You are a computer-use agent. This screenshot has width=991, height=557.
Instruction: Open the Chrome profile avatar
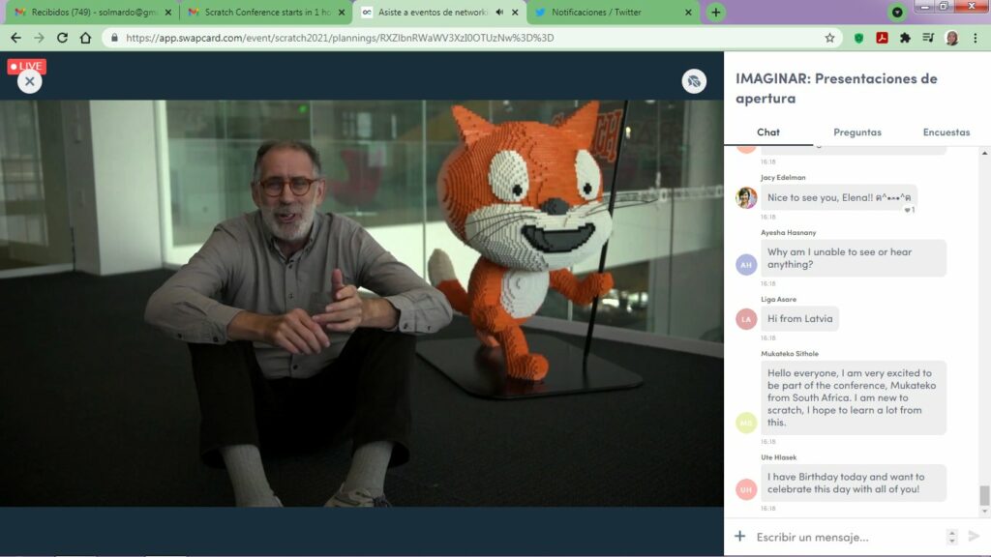click(952, 38)
